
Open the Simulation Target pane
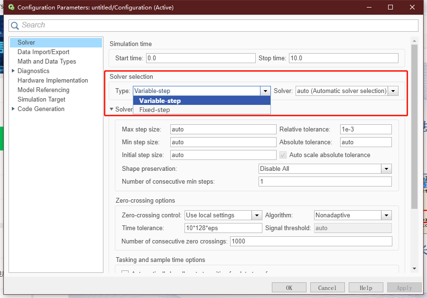(x=41, y=100)
